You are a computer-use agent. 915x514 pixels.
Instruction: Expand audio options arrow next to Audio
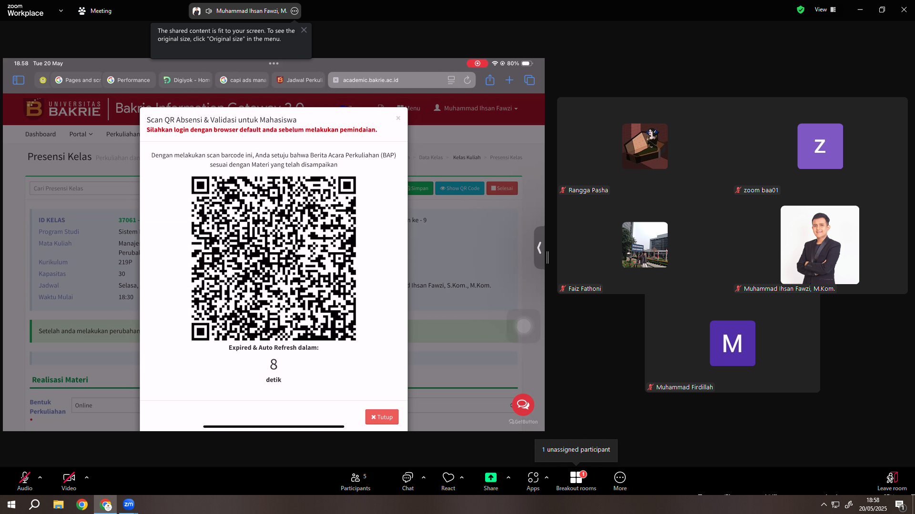click(x=40, y=477)
